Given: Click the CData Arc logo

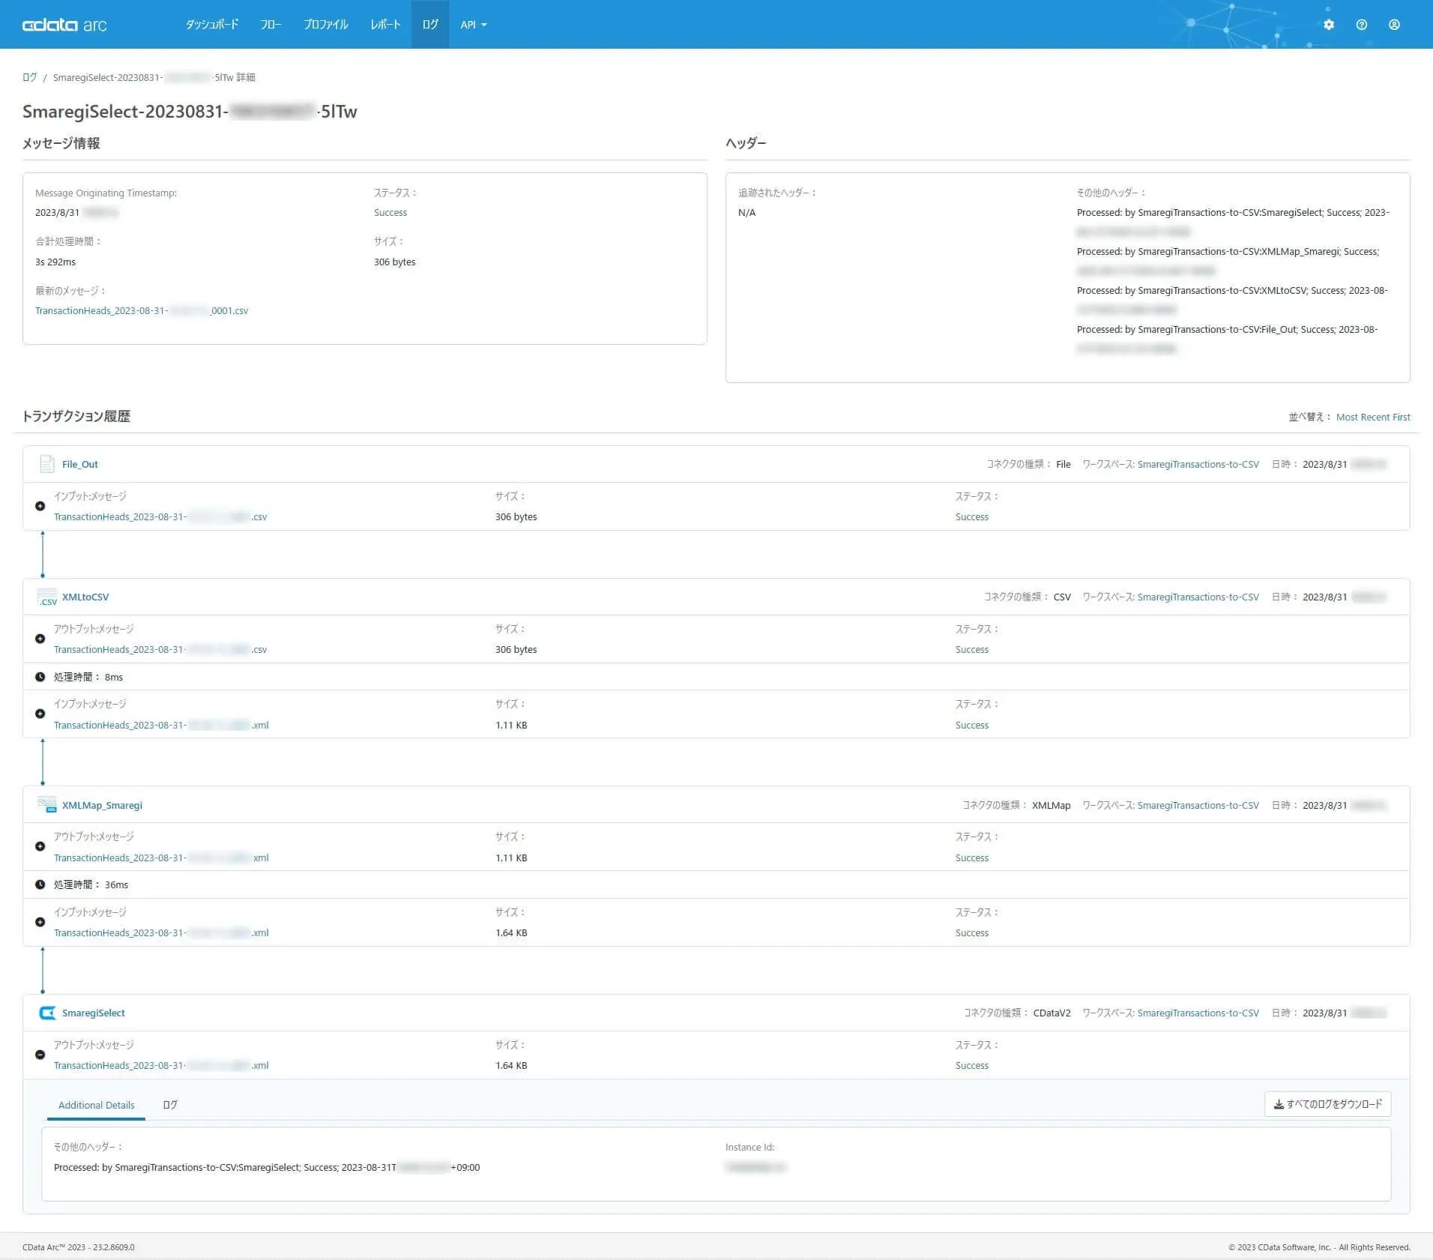Looking at the screenshot, I should pos(64,25).
